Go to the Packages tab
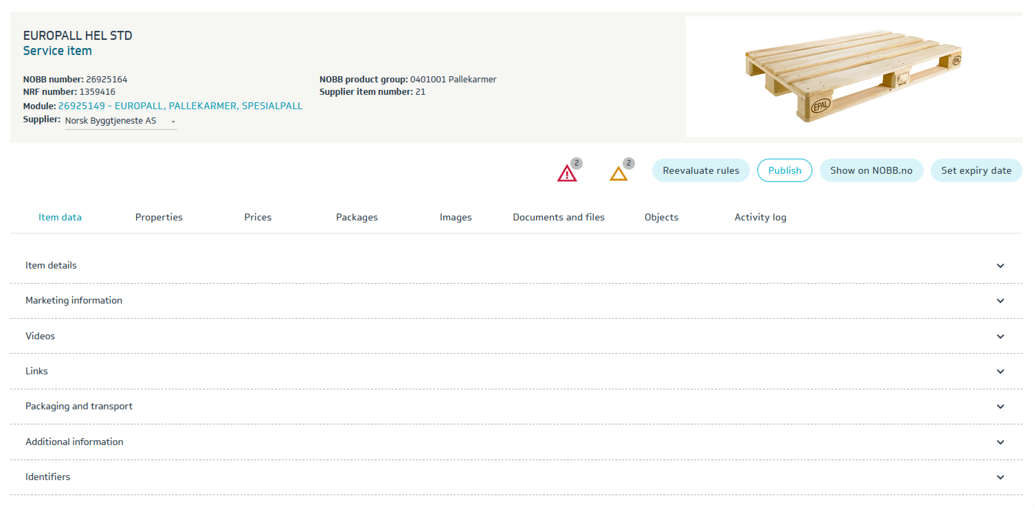The height and width of the screenshot is (512, 1035). tap(356, 217)
